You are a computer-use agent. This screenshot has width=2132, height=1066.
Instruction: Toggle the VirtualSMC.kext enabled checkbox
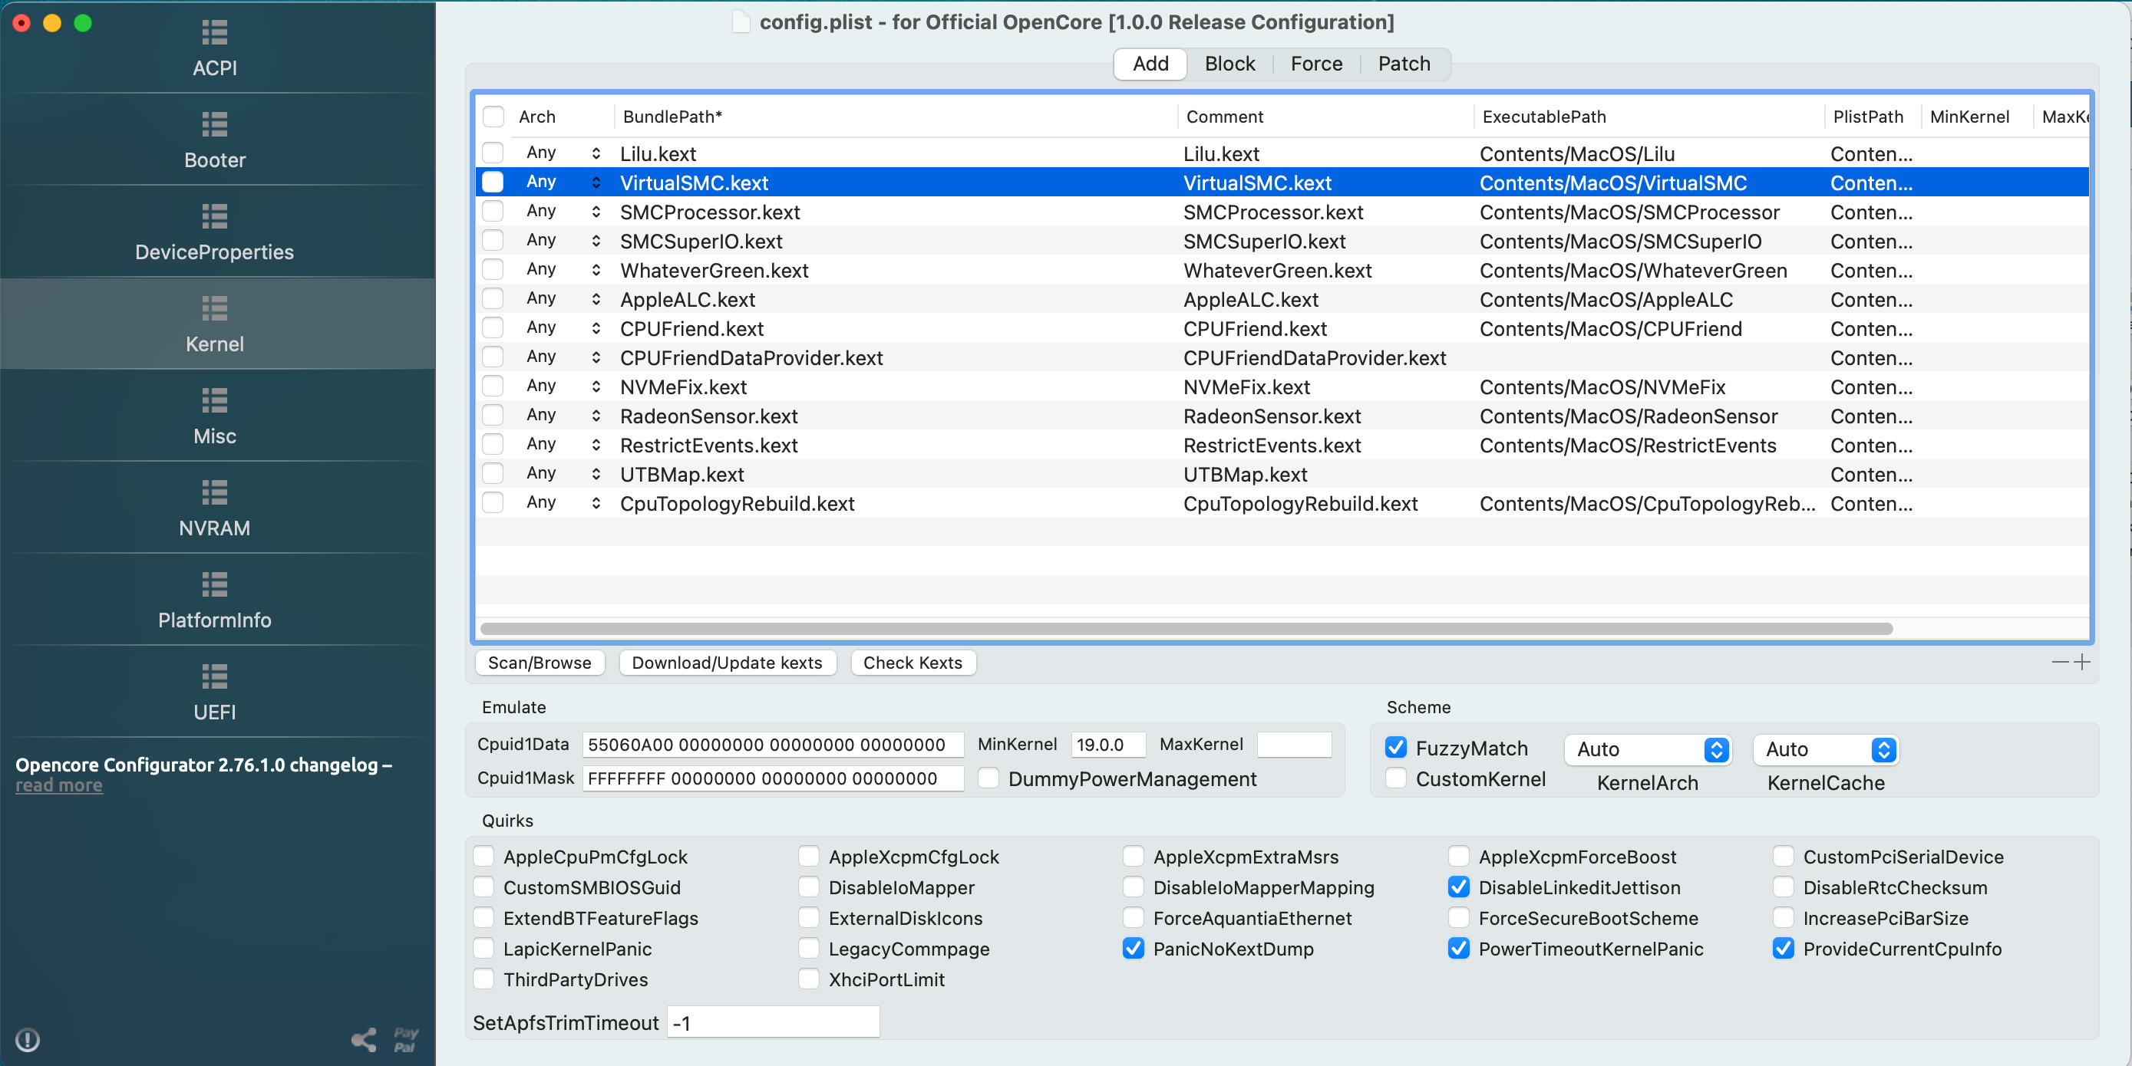[x=493, y=182]
